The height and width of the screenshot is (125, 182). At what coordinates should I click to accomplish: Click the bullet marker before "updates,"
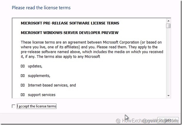[23, 66]
